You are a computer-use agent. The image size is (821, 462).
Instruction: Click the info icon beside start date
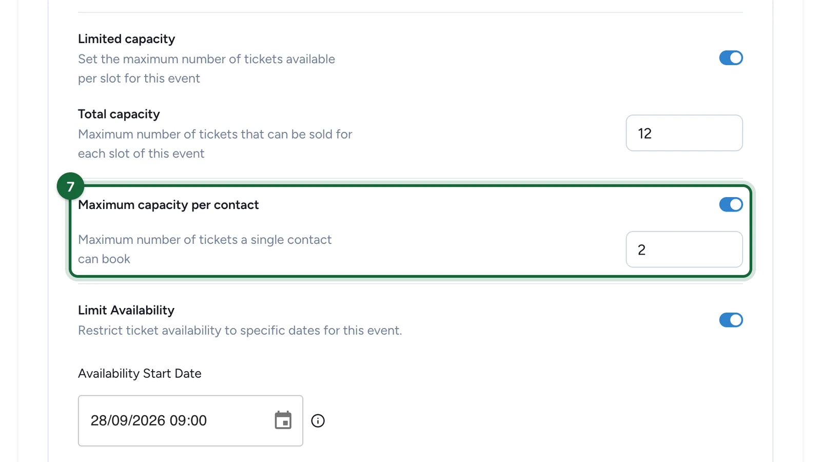pyautogui.click(x=318, y=421)
